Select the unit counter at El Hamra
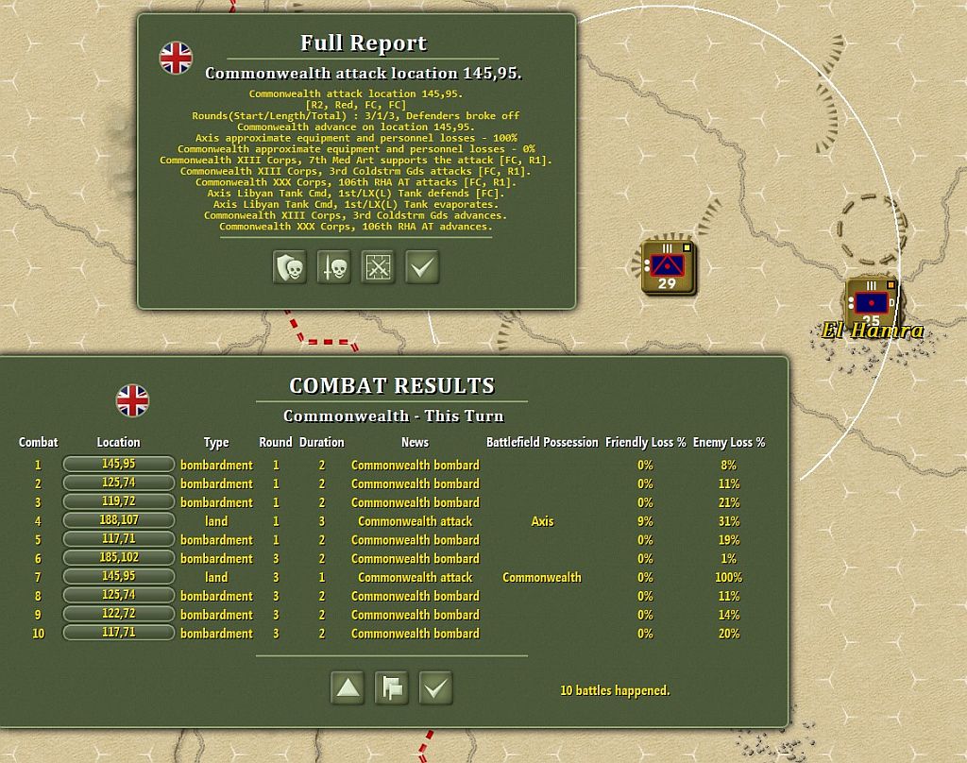967x763 pixels. point(871,302)
